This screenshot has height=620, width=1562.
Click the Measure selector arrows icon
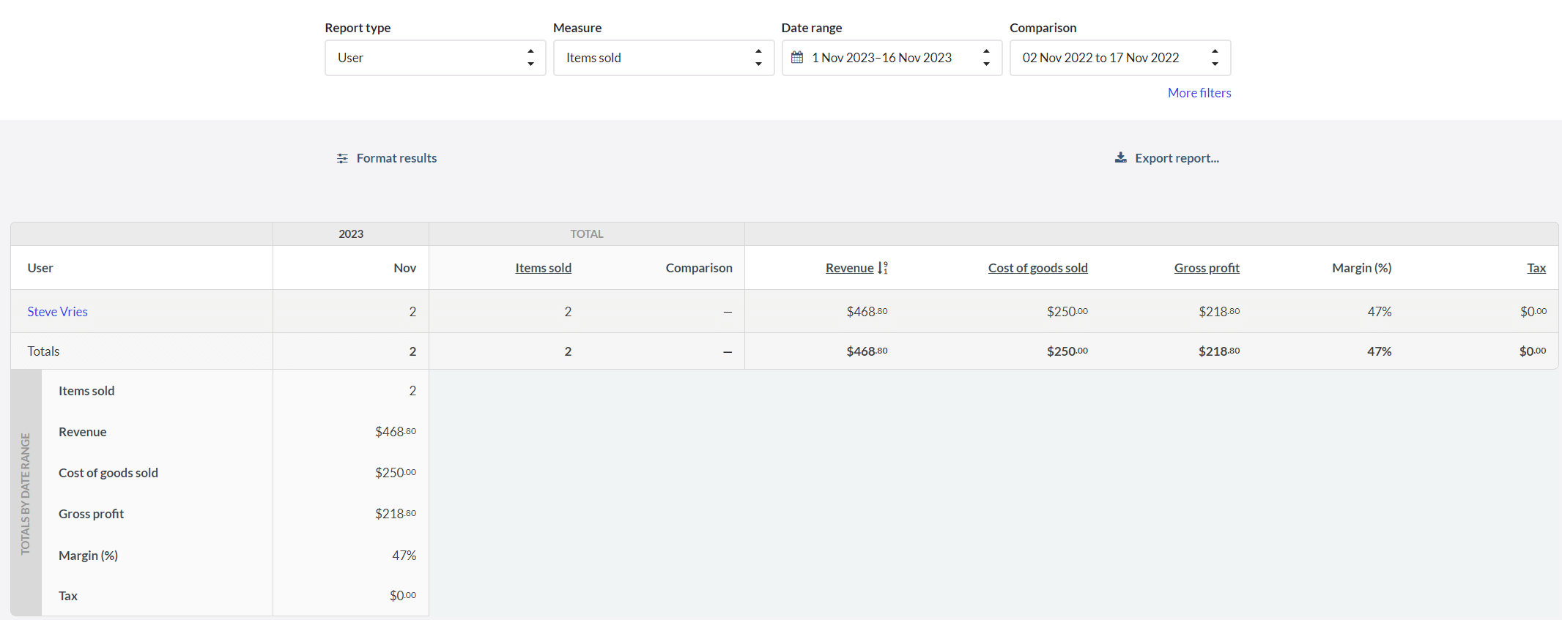coord(758,58)
